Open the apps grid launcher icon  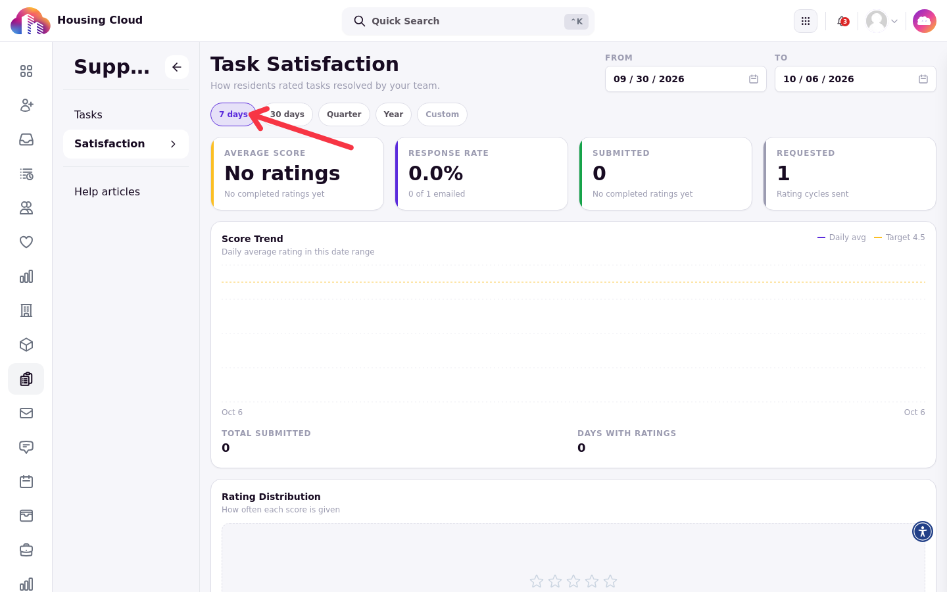(x=806, y=21)
